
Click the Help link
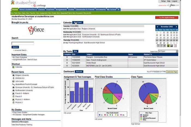point(169,1)
